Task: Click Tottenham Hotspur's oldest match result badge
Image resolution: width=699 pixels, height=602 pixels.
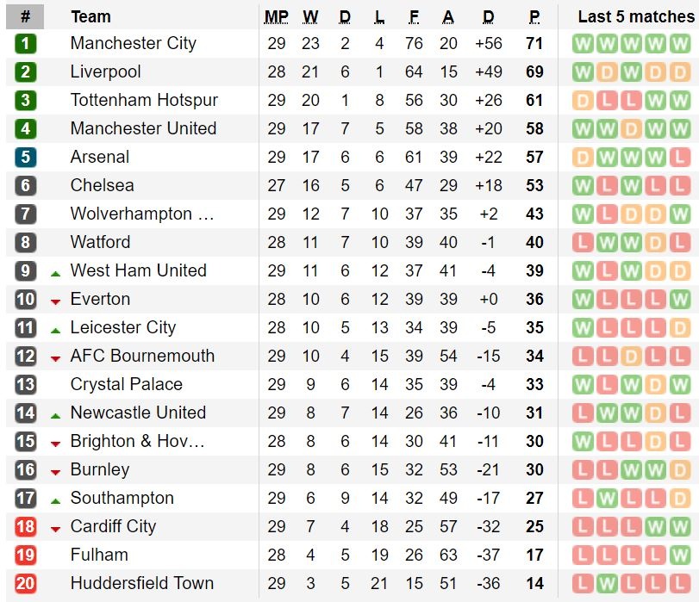Action: pos(583,101)
